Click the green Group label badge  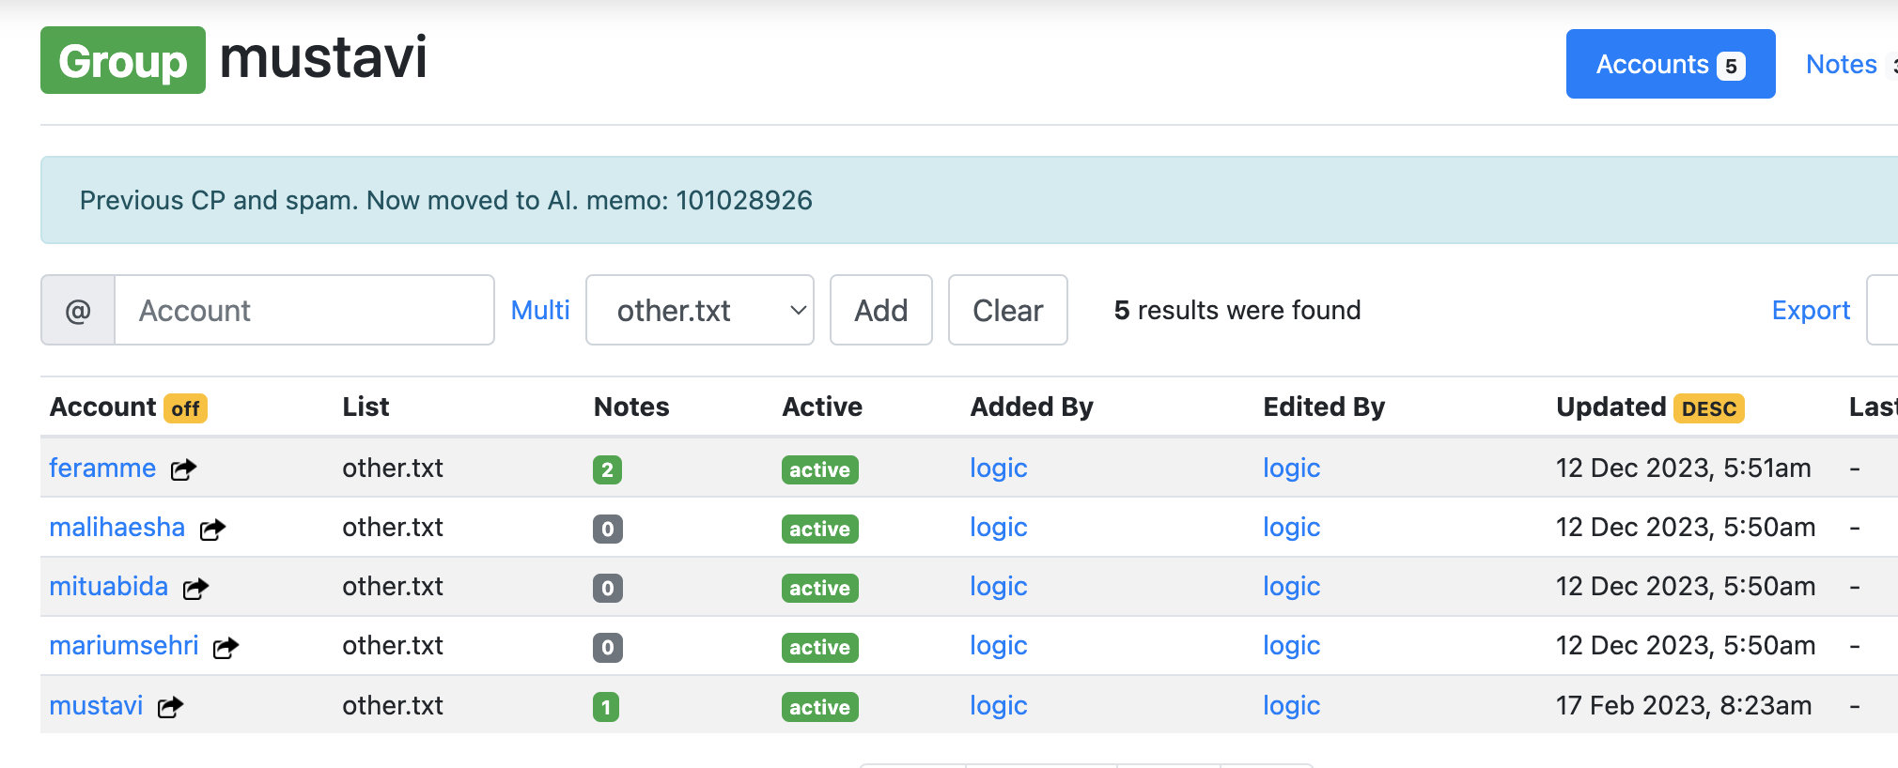point(123,60)
